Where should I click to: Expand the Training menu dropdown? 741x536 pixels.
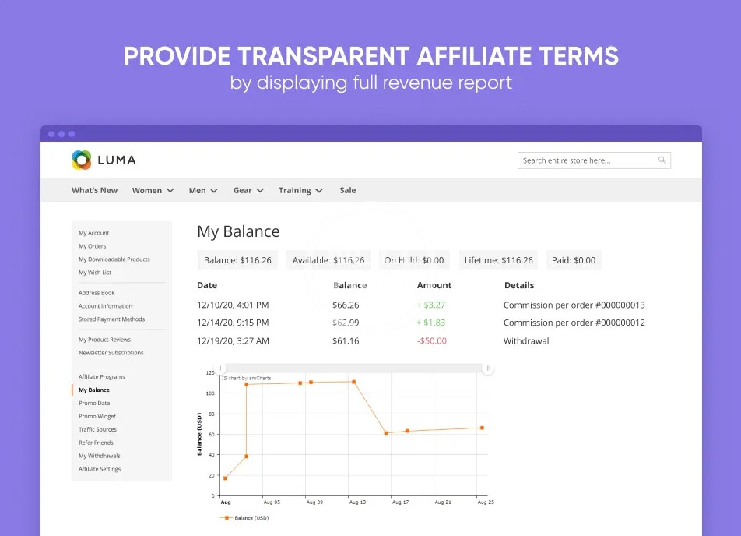(300, 190)
